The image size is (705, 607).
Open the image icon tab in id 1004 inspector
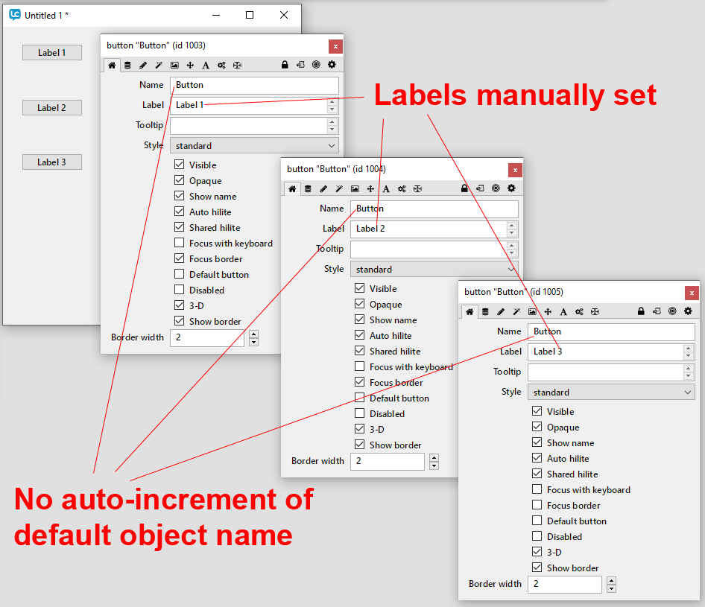click(x=355, y=189)
